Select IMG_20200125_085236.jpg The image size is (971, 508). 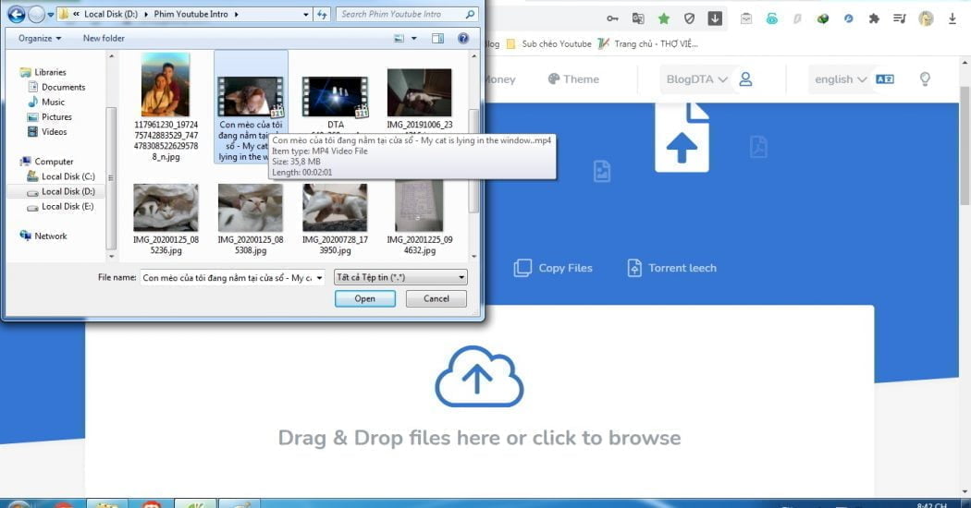[x=166, y=219]
